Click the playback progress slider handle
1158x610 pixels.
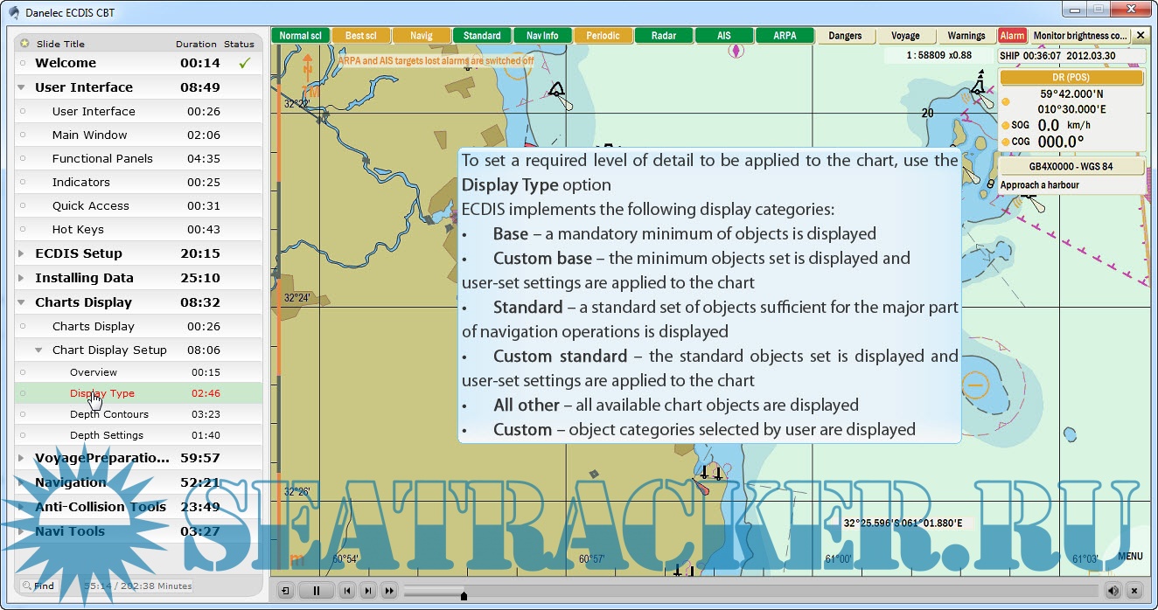[464, 595]
